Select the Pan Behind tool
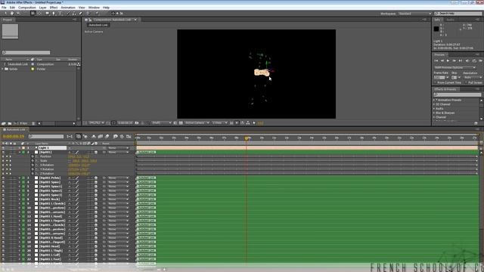 coord(39,14)
